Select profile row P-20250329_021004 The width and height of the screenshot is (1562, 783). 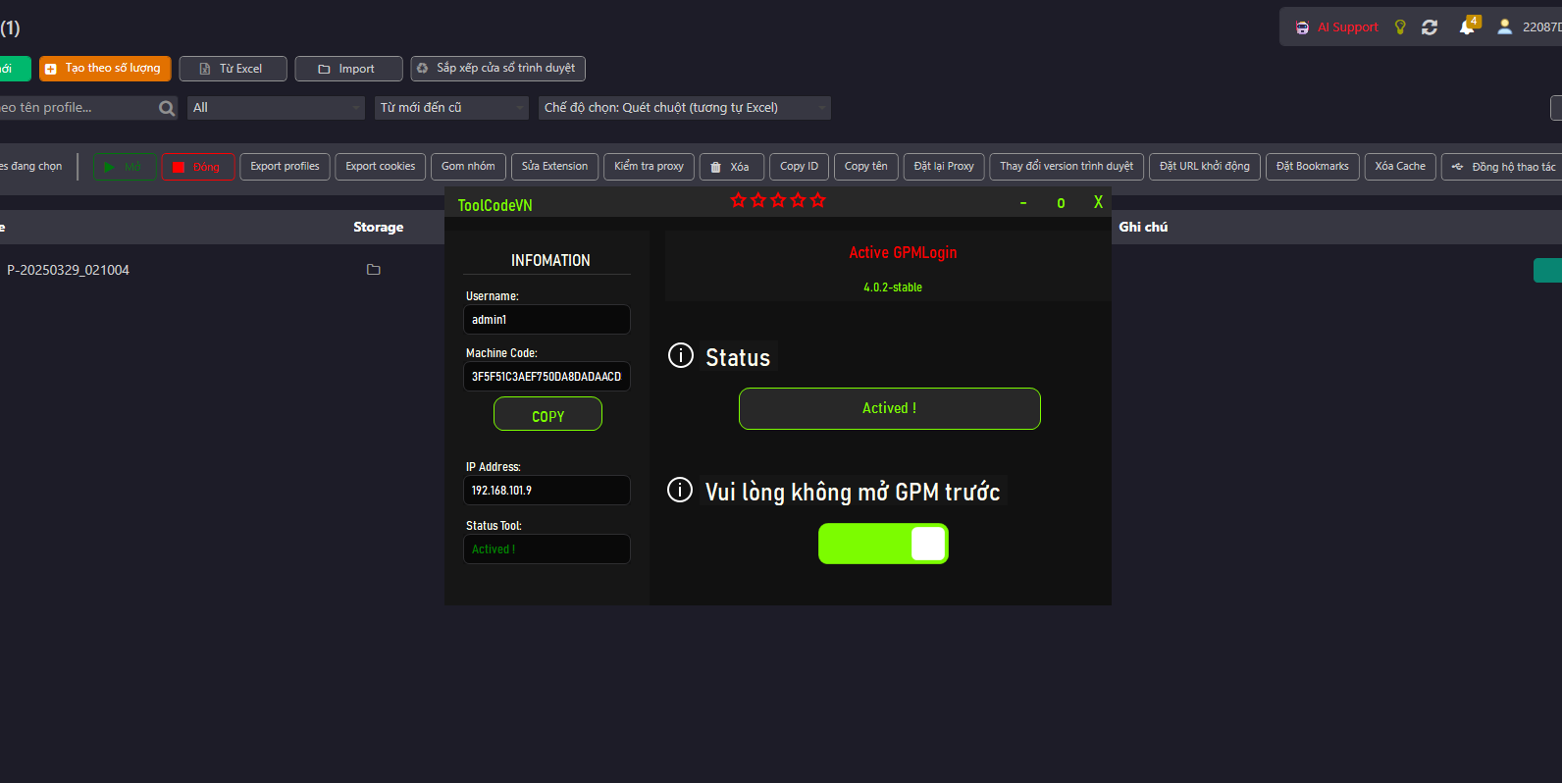68,270
